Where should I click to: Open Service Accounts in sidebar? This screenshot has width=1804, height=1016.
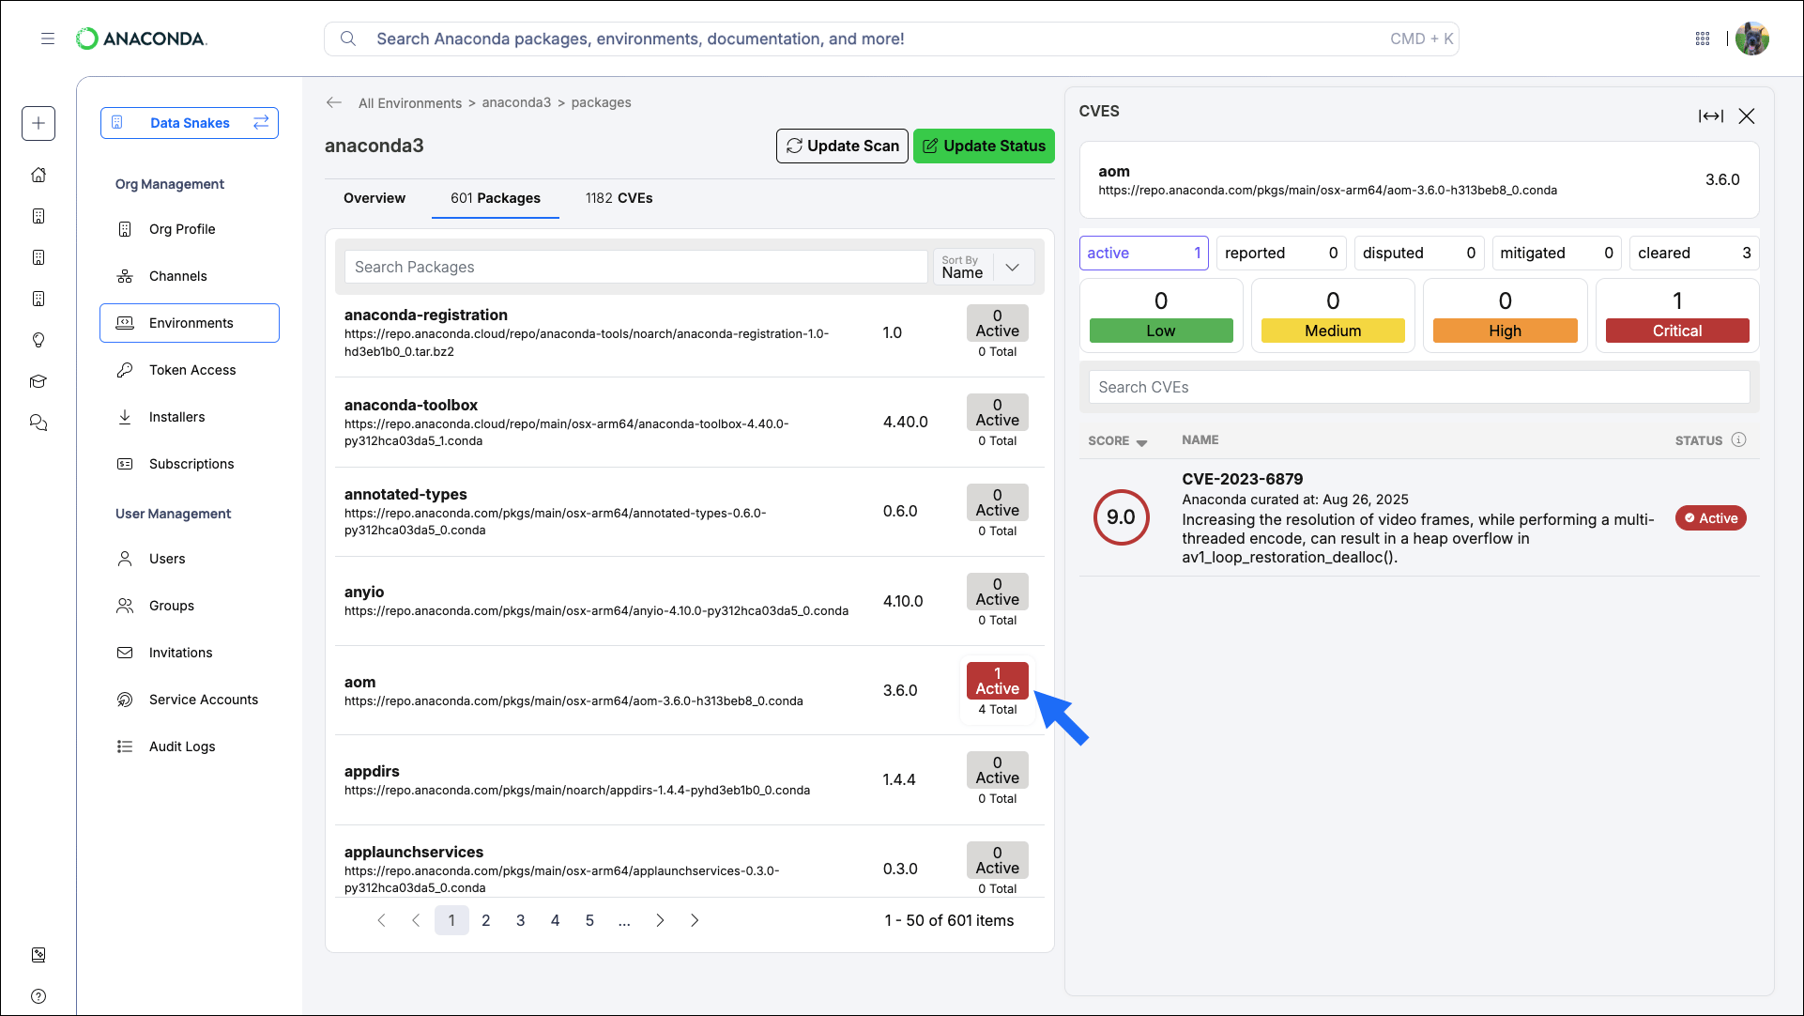click(x=190, y=700)
